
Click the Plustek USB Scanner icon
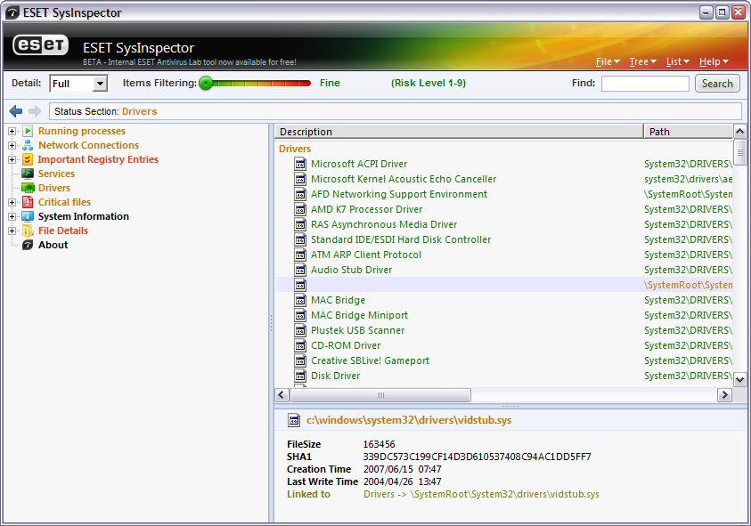pyautogui.click(x=300, y=331)
